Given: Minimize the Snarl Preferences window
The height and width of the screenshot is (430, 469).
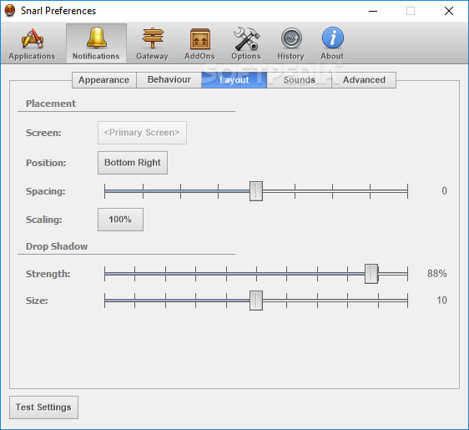Looking at the screenshot, I should point(373,11).
